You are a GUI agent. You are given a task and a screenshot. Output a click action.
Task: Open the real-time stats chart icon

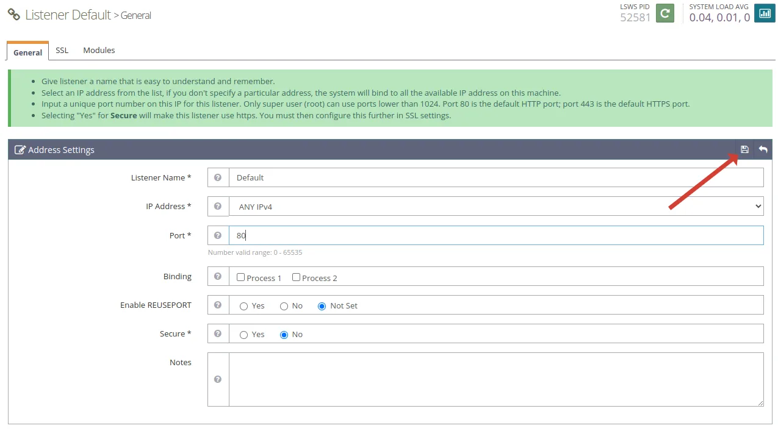click(x=765, y=13)
